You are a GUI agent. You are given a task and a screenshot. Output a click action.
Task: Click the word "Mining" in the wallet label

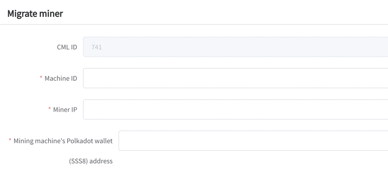[24, 141]
